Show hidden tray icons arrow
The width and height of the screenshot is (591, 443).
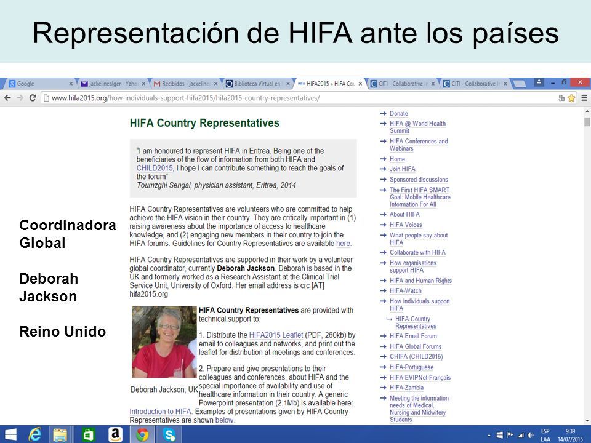pyautogui.click(x=489, y=436)
